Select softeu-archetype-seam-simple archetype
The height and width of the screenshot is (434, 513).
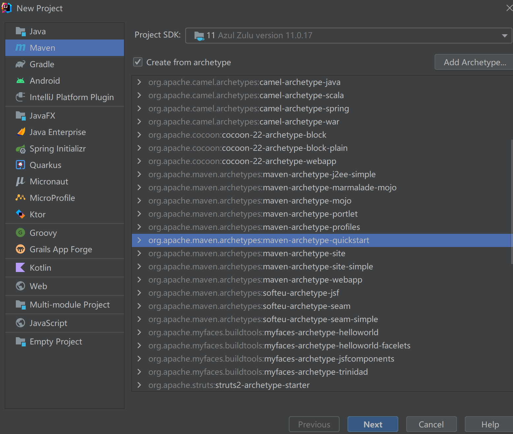tap(322, 319)
